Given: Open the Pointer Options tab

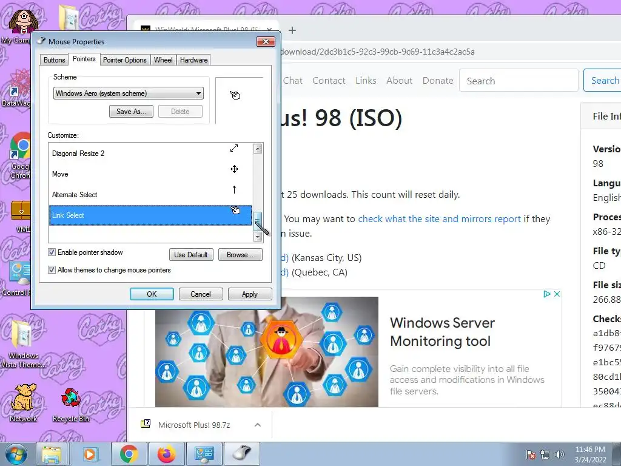Looking at the screenshot, I should click(x=125, y=60).
